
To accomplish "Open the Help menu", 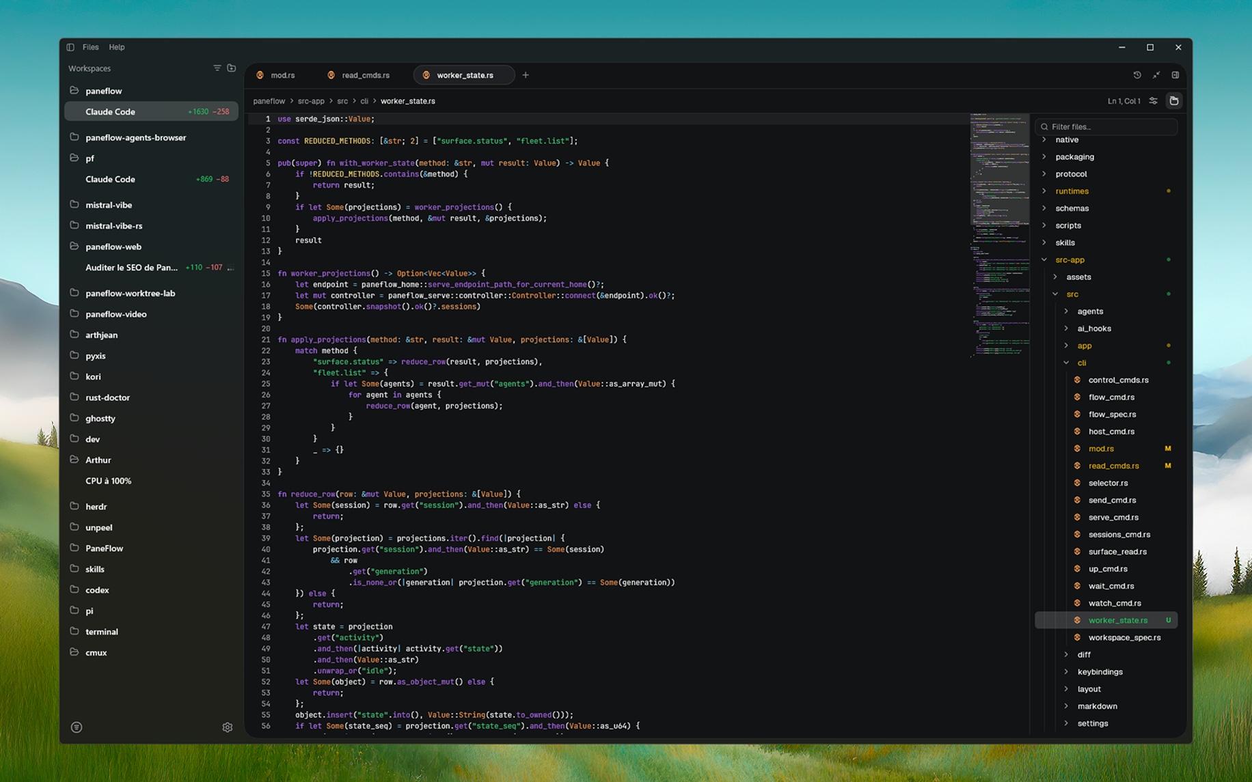I will [117, 47].
